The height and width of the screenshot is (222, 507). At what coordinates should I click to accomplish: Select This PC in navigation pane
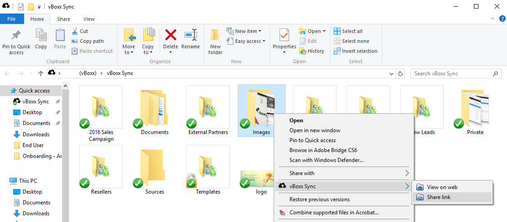(x=28, y=181)
